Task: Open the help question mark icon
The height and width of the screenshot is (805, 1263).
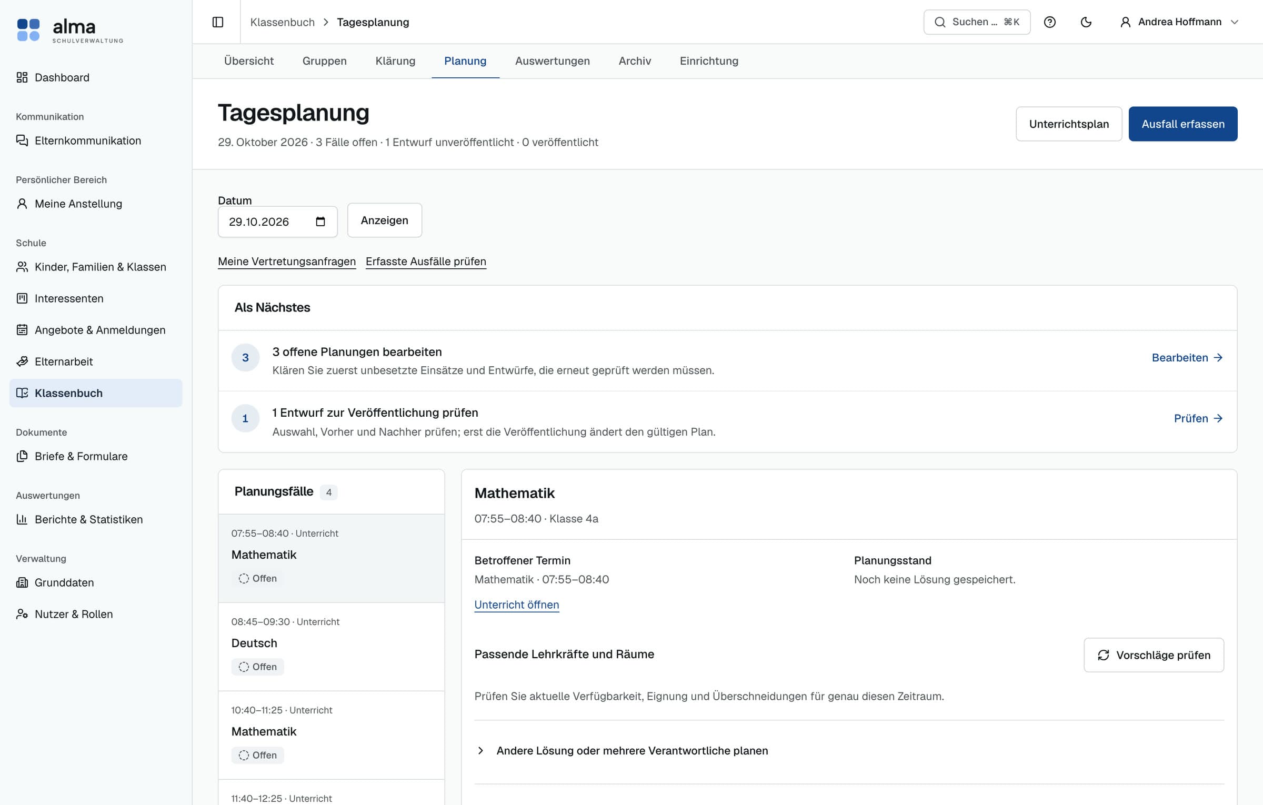Action: 1050,22
